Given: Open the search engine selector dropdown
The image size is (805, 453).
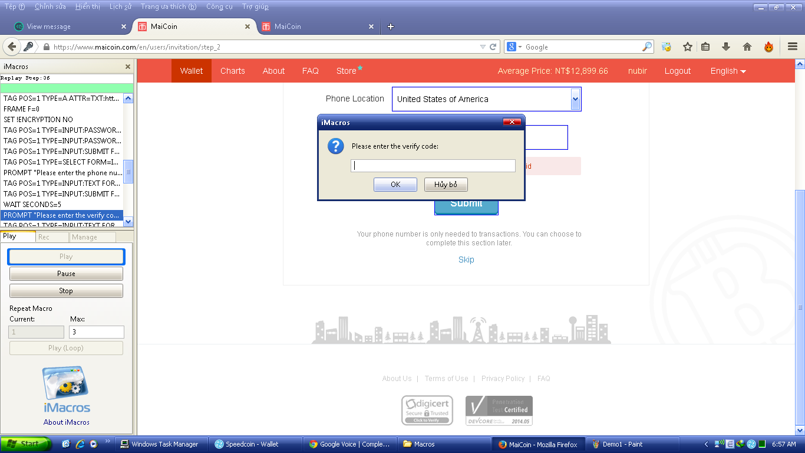Looking at the screenshot, I should 514,47.
